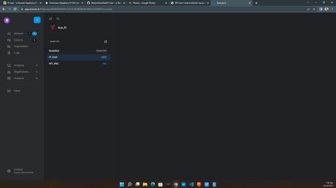The image size is (336, 188).
Task: Click Contact Support and Feedback
Action: click(x=22, y=171)
